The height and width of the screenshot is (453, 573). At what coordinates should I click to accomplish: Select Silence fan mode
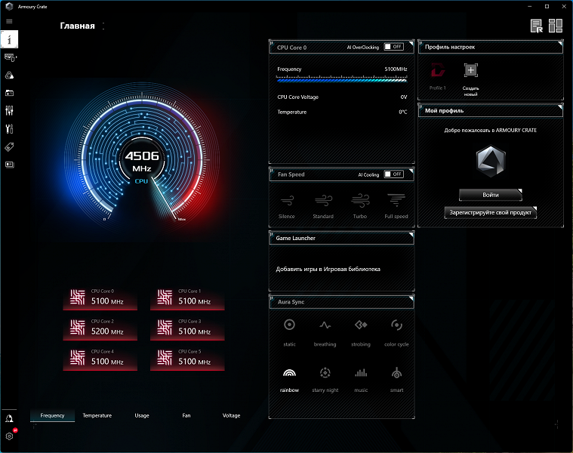(287, 206)
